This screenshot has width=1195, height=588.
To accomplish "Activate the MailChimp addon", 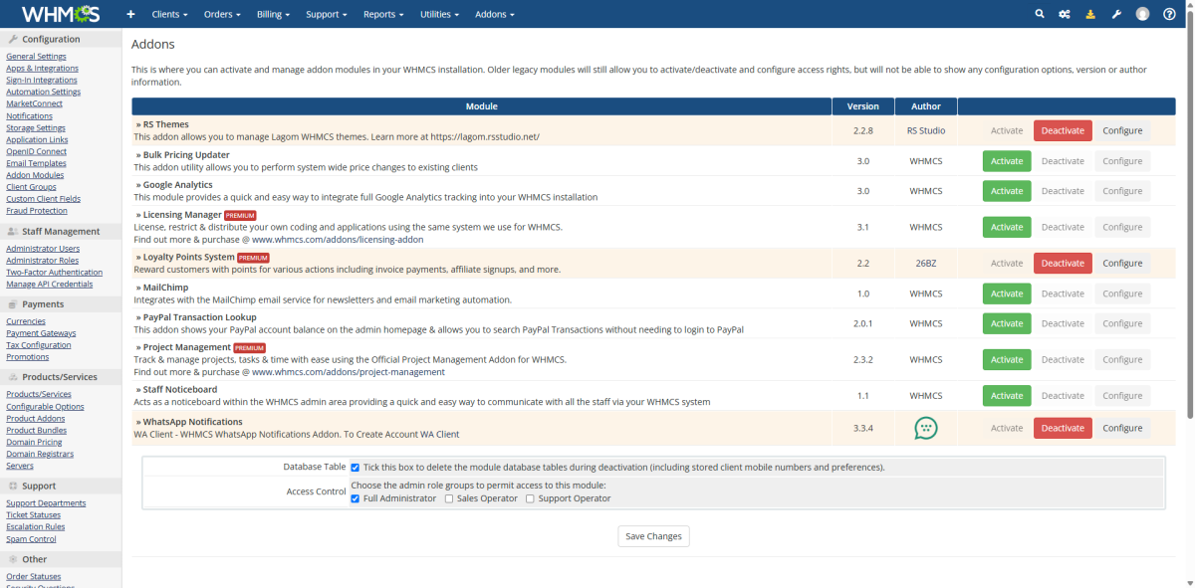I will (x=1007, y=294).
